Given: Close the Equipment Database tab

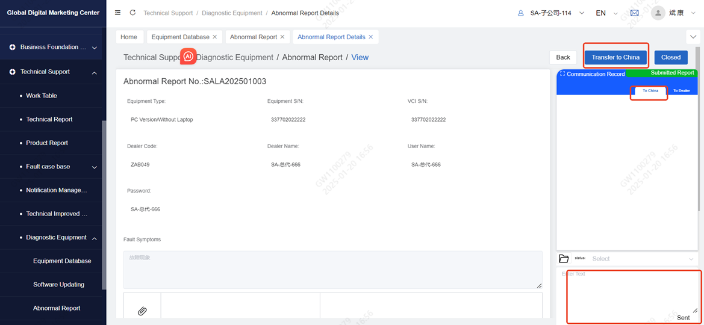Looking at the screenshot, I should tap(215, 37).
